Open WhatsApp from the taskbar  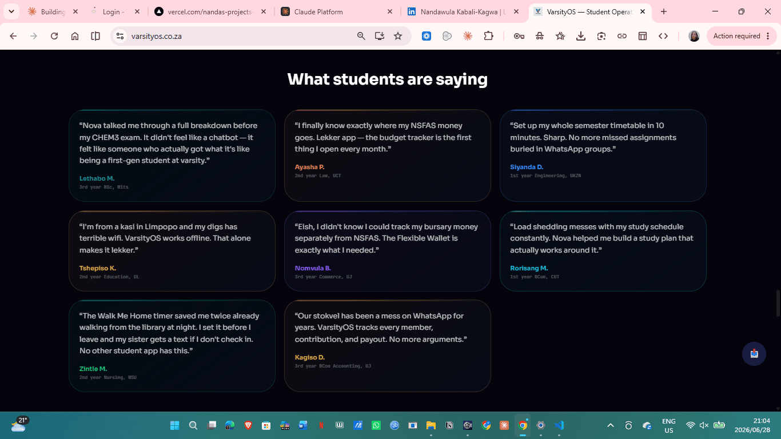376,425
